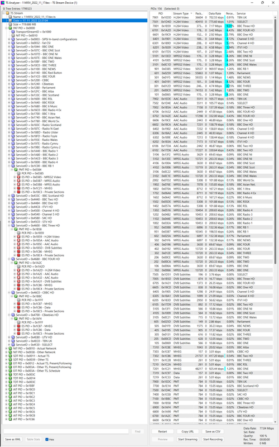The image size is (279, 447).
Task: Click the Restart button
Action: (162, 431)
